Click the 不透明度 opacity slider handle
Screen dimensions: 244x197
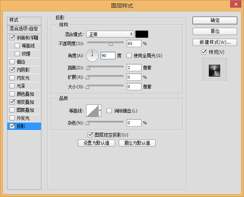pyautogui.click(x=111, y=44)
